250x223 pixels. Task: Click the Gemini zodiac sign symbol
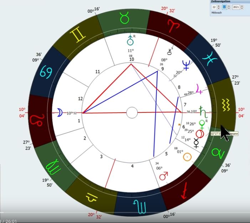[x=77, y=35]
